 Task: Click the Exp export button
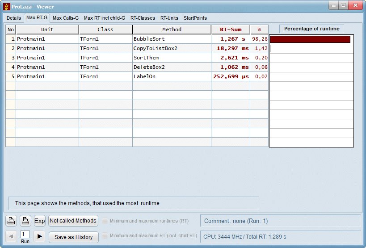coord(40,221)
